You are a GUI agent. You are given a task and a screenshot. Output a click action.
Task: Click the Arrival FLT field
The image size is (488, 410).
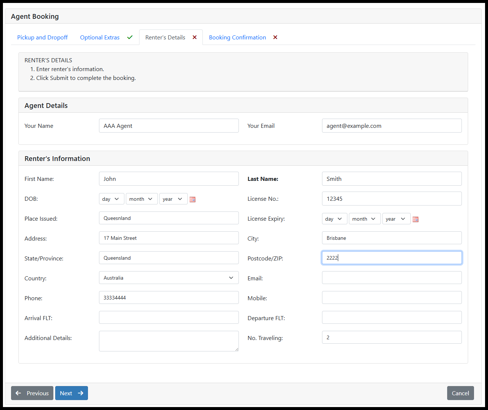169,318
